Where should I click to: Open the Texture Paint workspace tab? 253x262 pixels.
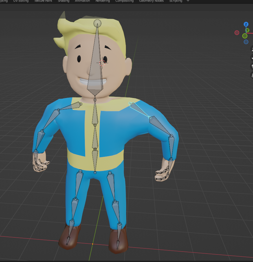tap(43, 1)
